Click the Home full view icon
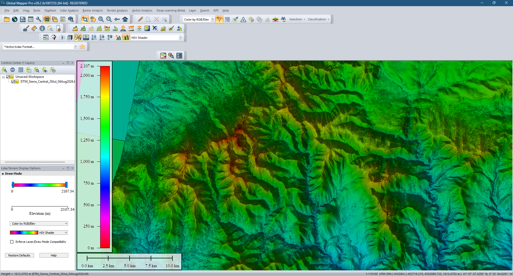The height and width of the screenshot is (276, 513). (125, 19)
